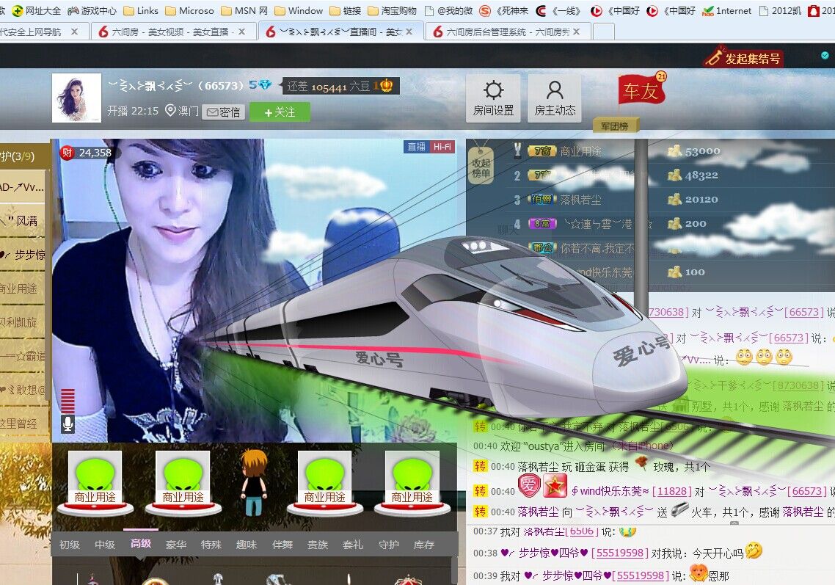The width and height of the screenshot is (835, 585).
Task: Send a 密信 private message
Action: pyautogui.click(x=224, y=112)
